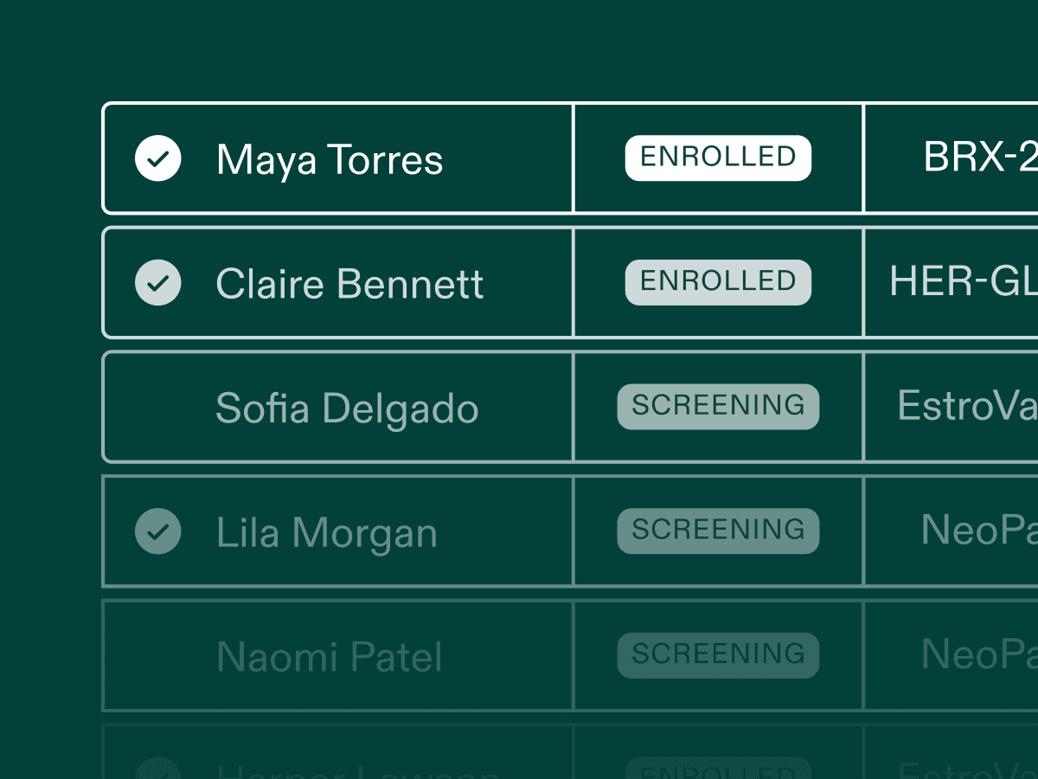
Task: Select the Lila Morgan name cell
Action: point(326,532)
